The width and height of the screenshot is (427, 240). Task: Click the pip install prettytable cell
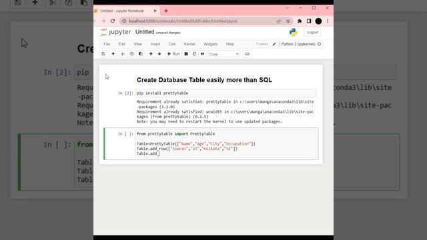[x=226, y=93]
